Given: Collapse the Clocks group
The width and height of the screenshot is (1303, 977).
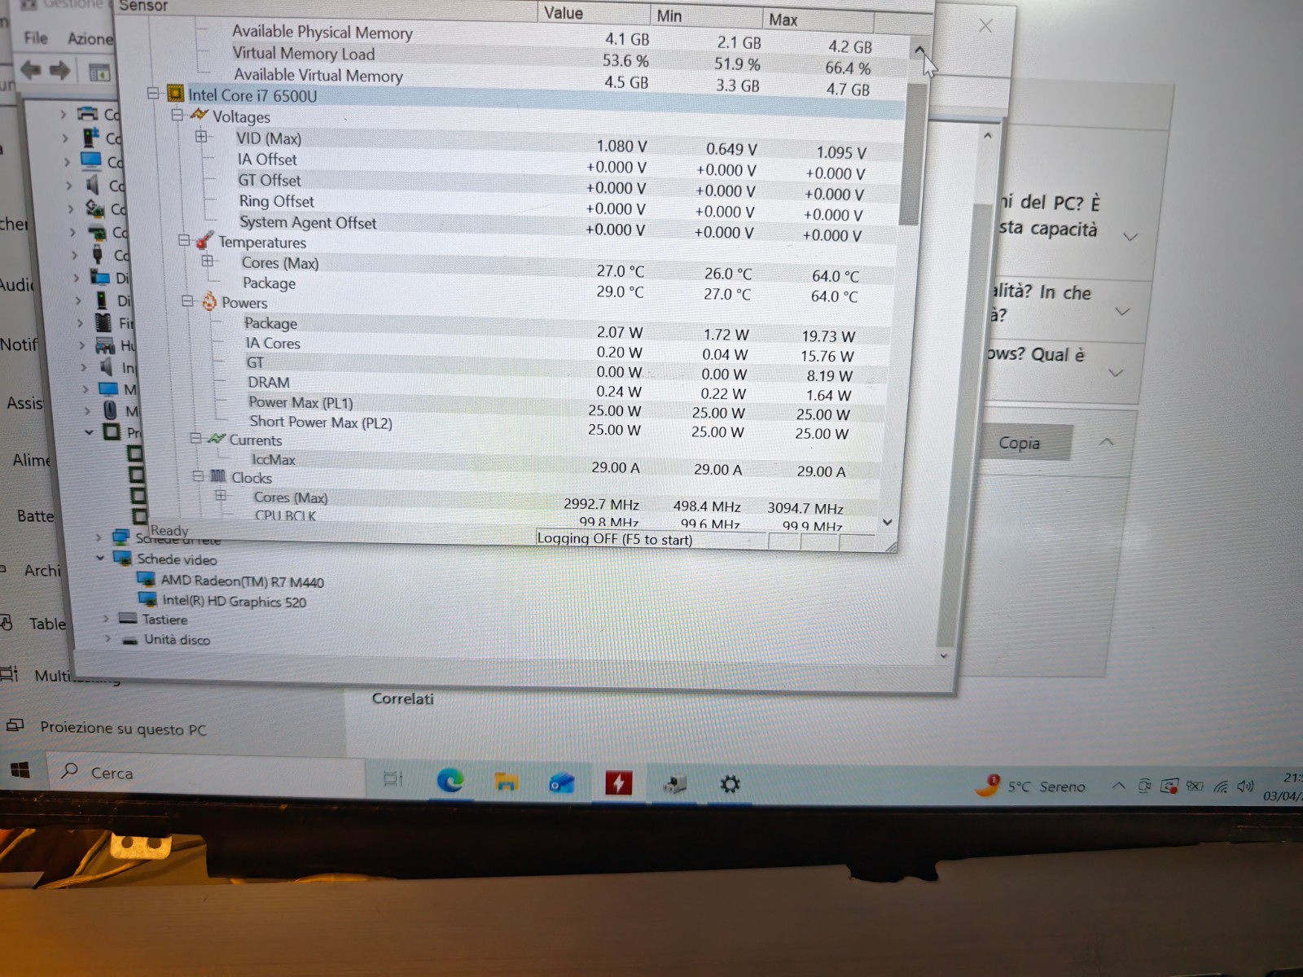Looking at the screenshot, I should [x=198, y=475].
